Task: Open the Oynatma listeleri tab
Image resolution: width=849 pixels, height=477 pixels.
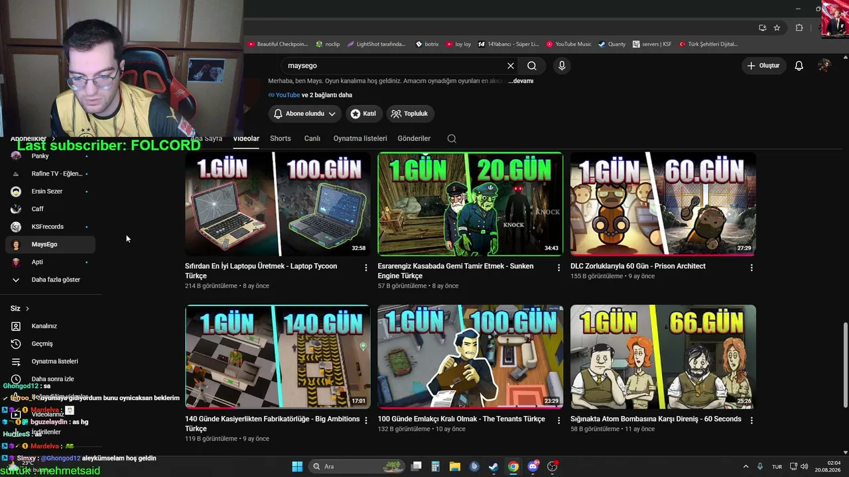Action: point(360,138)
